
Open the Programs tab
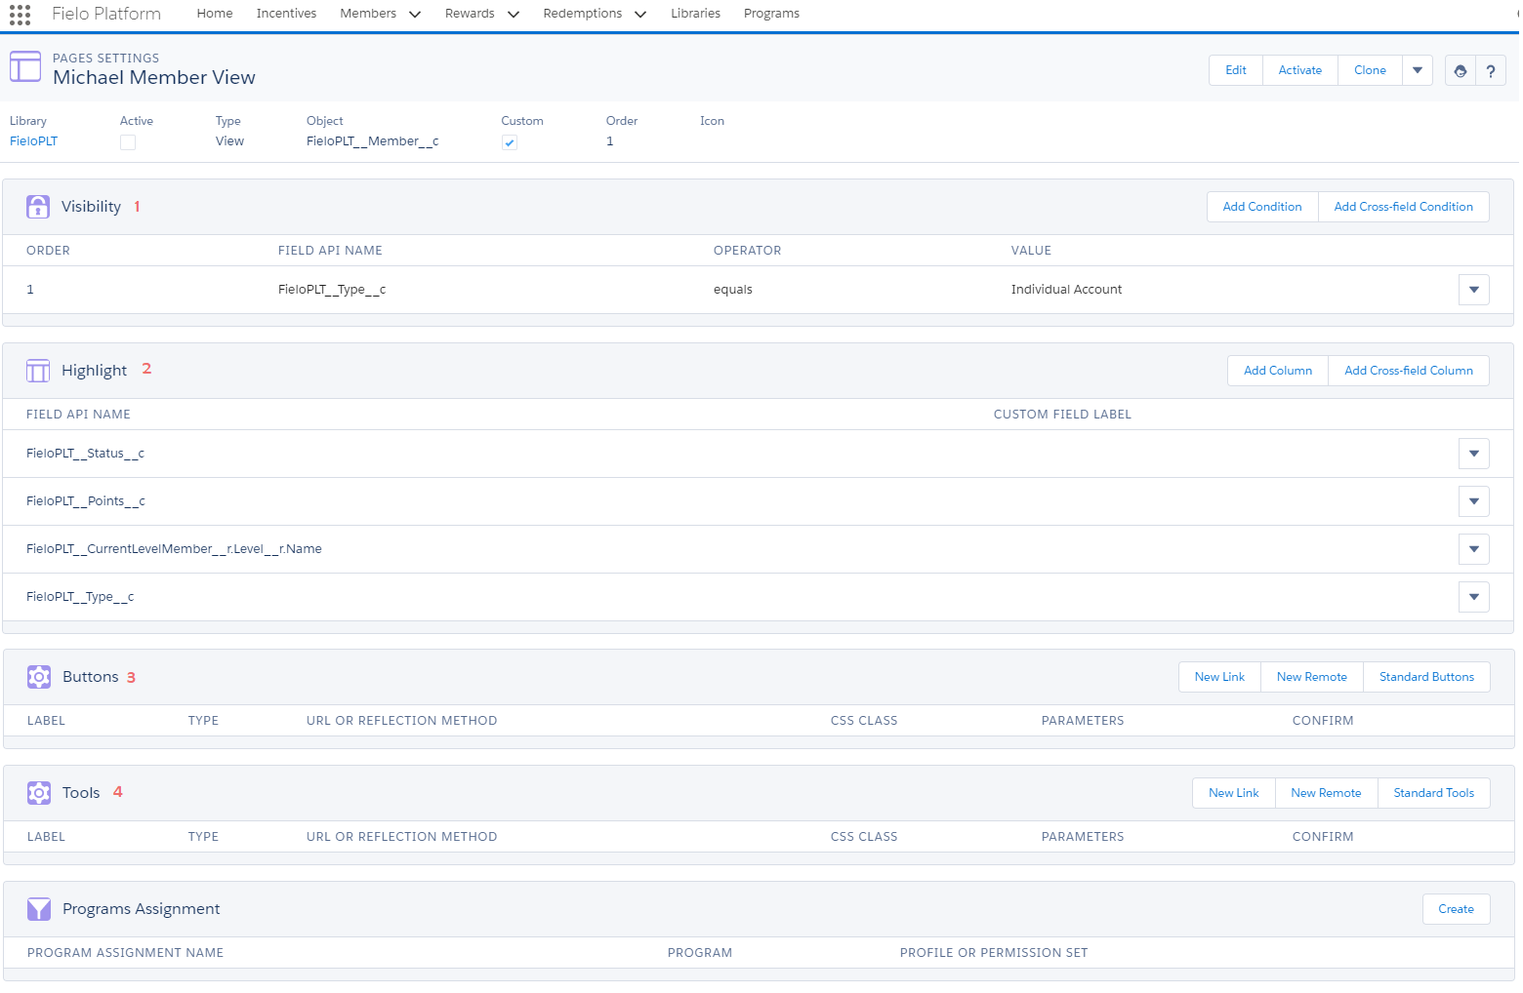click(x=771, y=14)
